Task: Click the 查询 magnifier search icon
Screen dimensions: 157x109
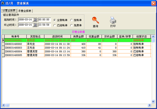Action: tap(96, 20)
